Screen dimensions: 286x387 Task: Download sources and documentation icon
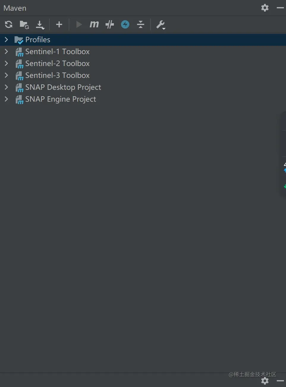click(40, 25)
